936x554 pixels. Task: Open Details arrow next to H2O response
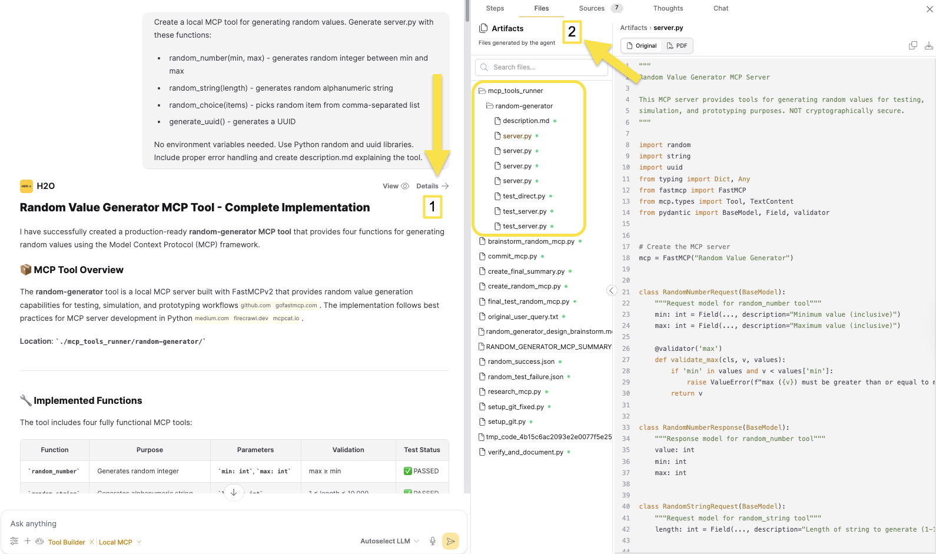(x=433, y=186)
